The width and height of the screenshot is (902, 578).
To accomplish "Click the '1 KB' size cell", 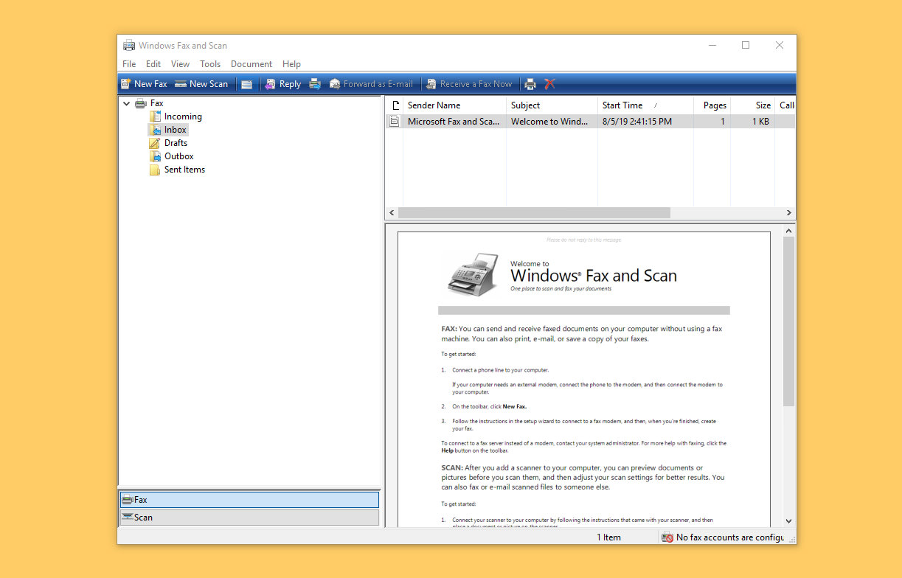I will (x=760, y=122).
